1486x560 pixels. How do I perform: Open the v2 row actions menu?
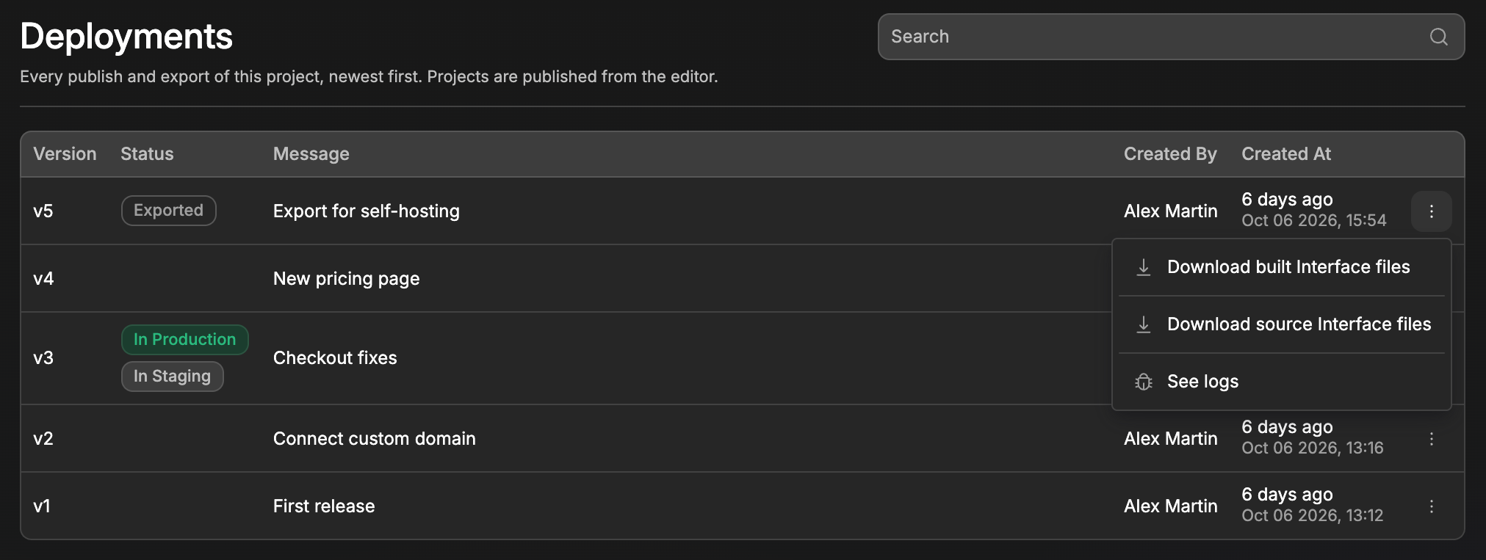(1431, 439)
